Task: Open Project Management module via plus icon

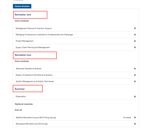Action: pos(135,41)
